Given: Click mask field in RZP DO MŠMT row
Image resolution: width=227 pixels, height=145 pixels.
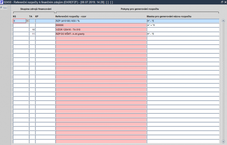Looking at the screenshot, I should click(x=183, y=34).
